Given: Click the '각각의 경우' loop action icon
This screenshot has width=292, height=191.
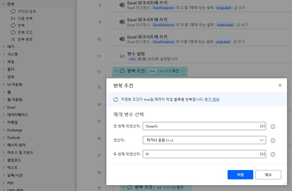Looking at the screenshot, I should click(x=13, y=11).
